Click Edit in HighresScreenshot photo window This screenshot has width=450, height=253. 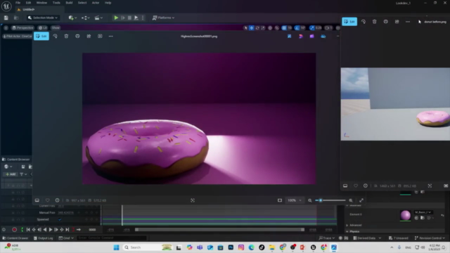(41, 36)
